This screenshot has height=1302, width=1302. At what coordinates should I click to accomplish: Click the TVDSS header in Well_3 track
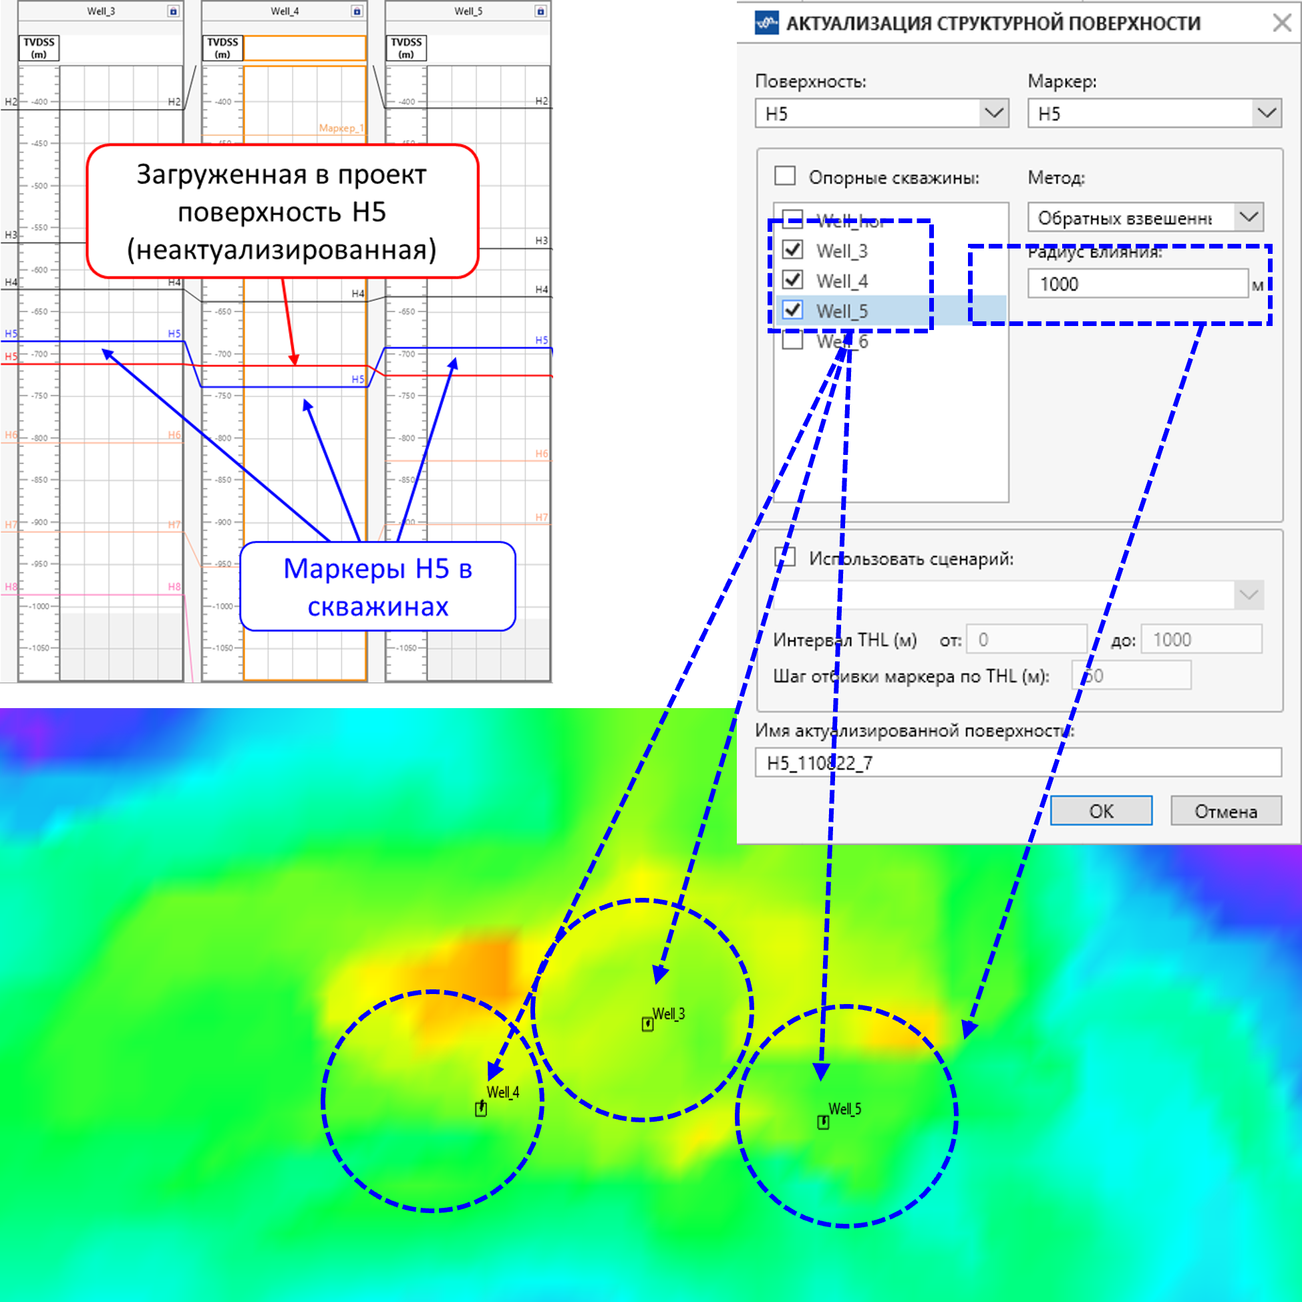click(x=39, y=49)
